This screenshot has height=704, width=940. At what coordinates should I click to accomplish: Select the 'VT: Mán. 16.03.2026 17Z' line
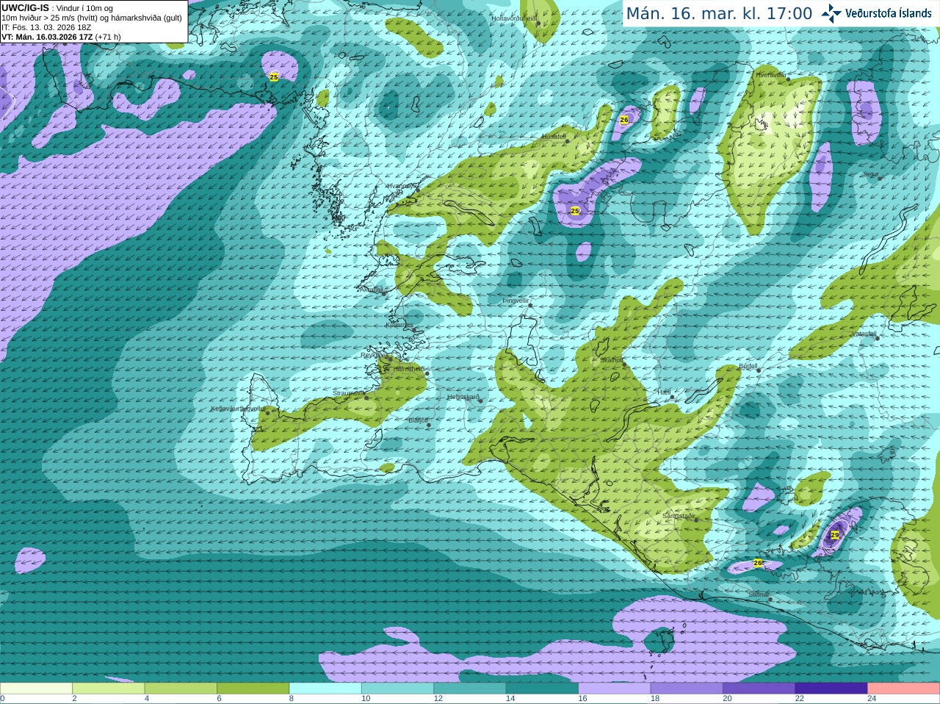click(47, 37)
